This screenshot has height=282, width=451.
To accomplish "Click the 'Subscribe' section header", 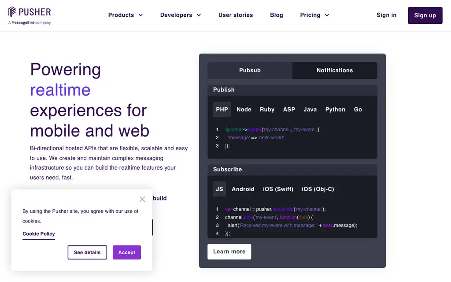I will coord(292,170).
